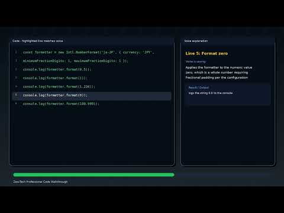Click the green walkthrough progress bar

(x=93, y=175)
